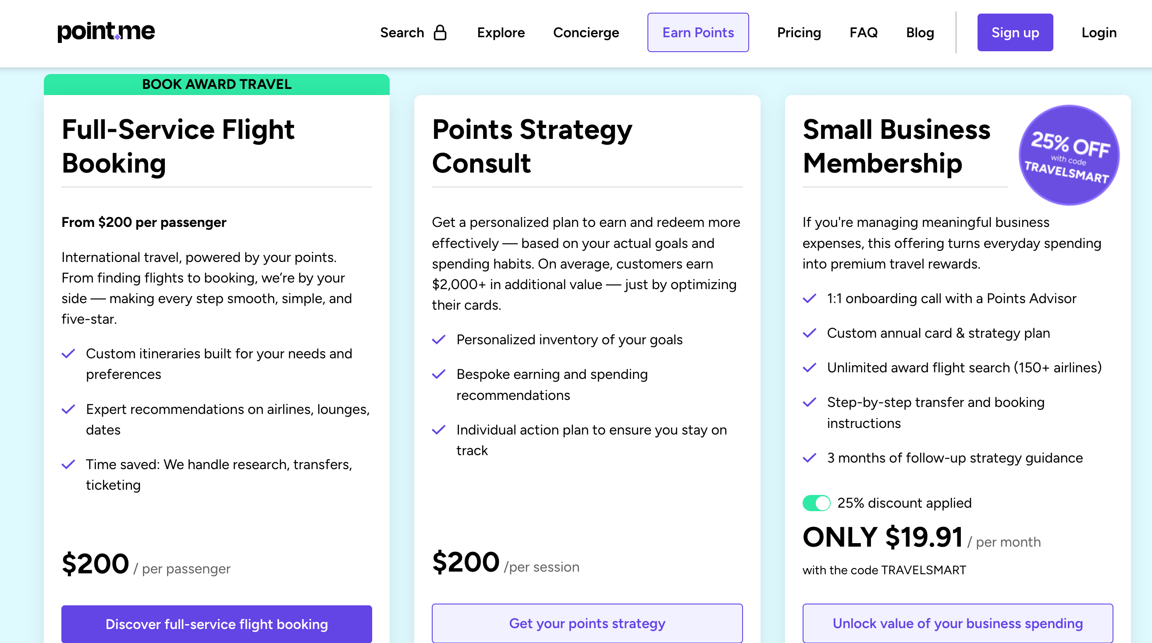Switch to the Concierge section
Viewport: 1152px width, 643px height.
pos(586,32)
